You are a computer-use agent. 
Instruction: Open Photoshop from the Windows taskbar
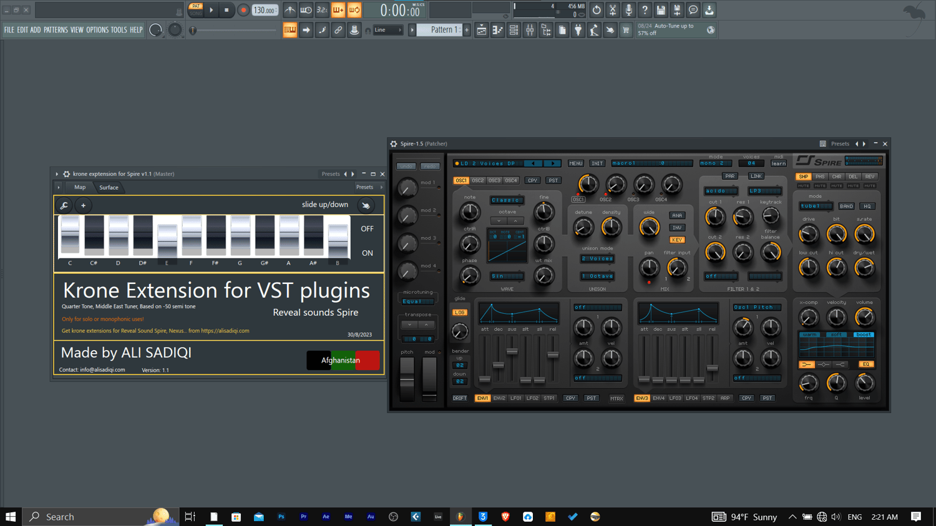(281, 517)
